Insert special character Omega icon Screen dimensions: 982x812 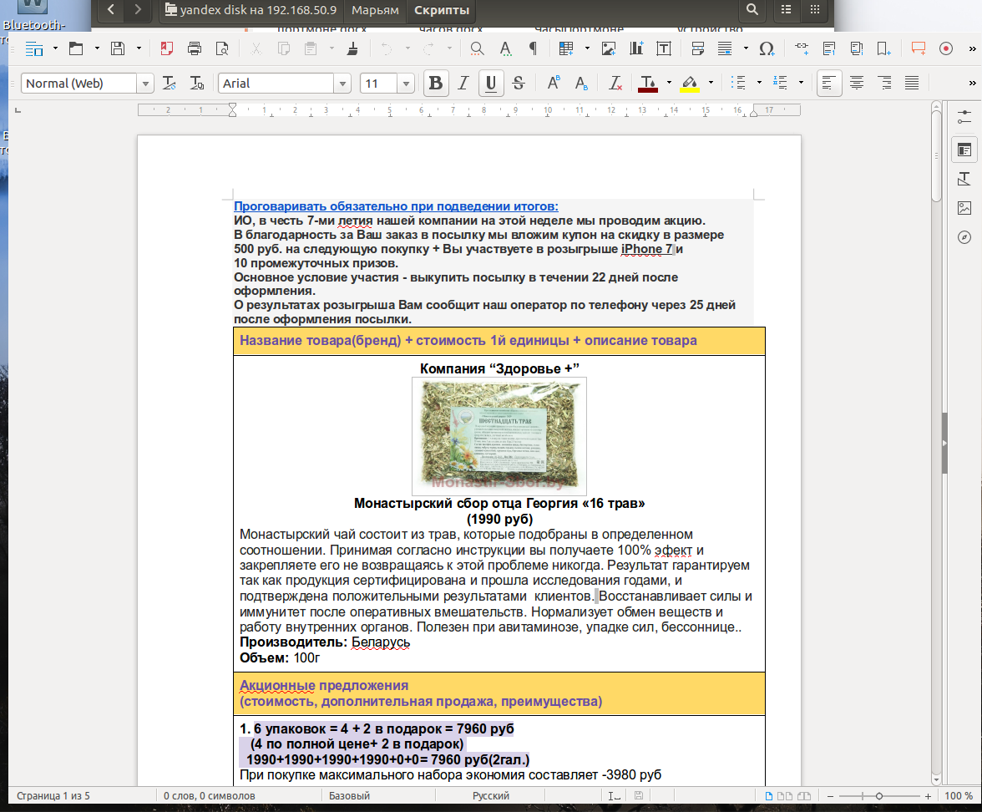click(767, 48)
